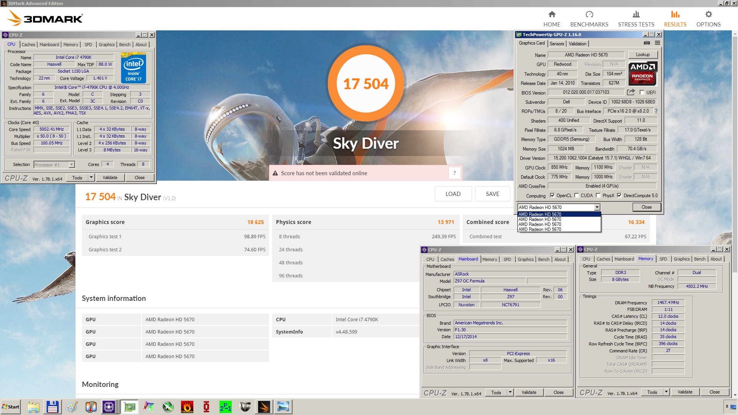
Task: Click the GPU-Z BIOS Version field
Action: [586, 92]
